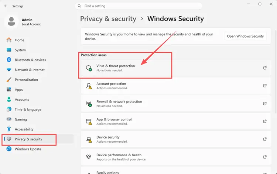277x174 pixels.
Task: Select Windows Update in sidebar
Action: tap(38, 149)
